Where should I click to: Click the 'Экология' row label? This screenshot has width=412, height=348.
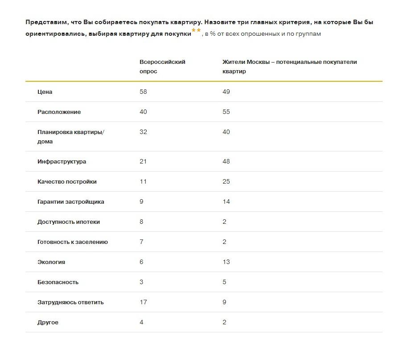click(x=51, y=262)
